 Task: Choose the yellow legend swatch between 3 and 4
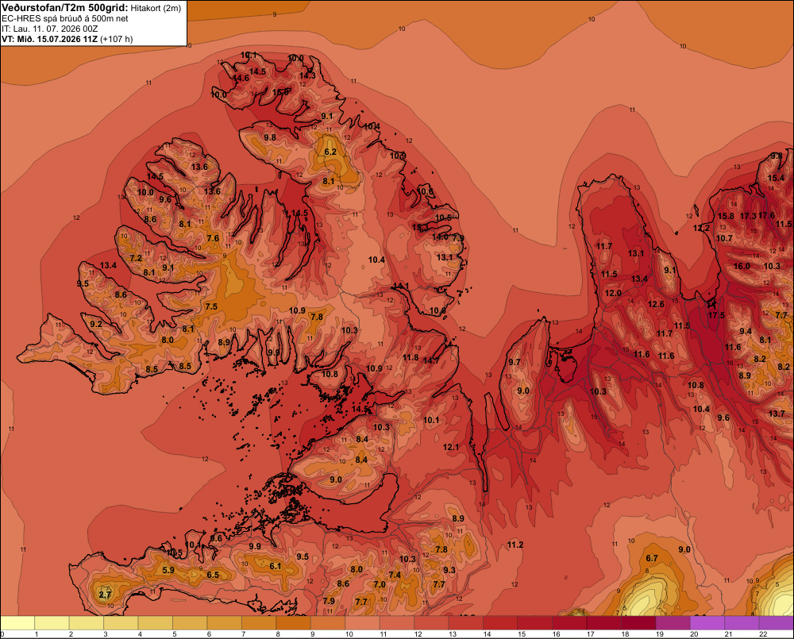pyautogui.click(x=121, y=623)
